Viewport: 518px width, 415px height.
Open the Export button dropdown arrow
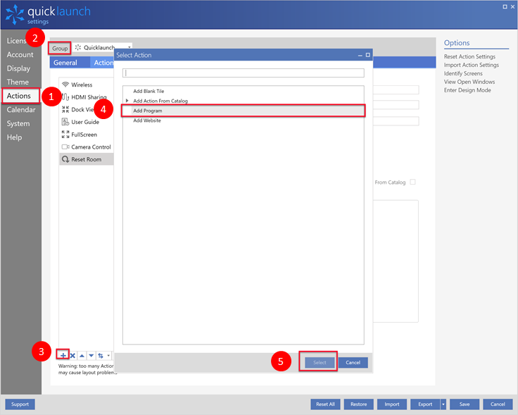point(443,404)
